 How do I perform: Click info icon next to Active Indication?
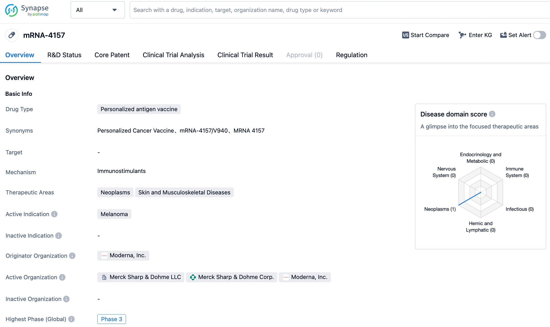54,214
